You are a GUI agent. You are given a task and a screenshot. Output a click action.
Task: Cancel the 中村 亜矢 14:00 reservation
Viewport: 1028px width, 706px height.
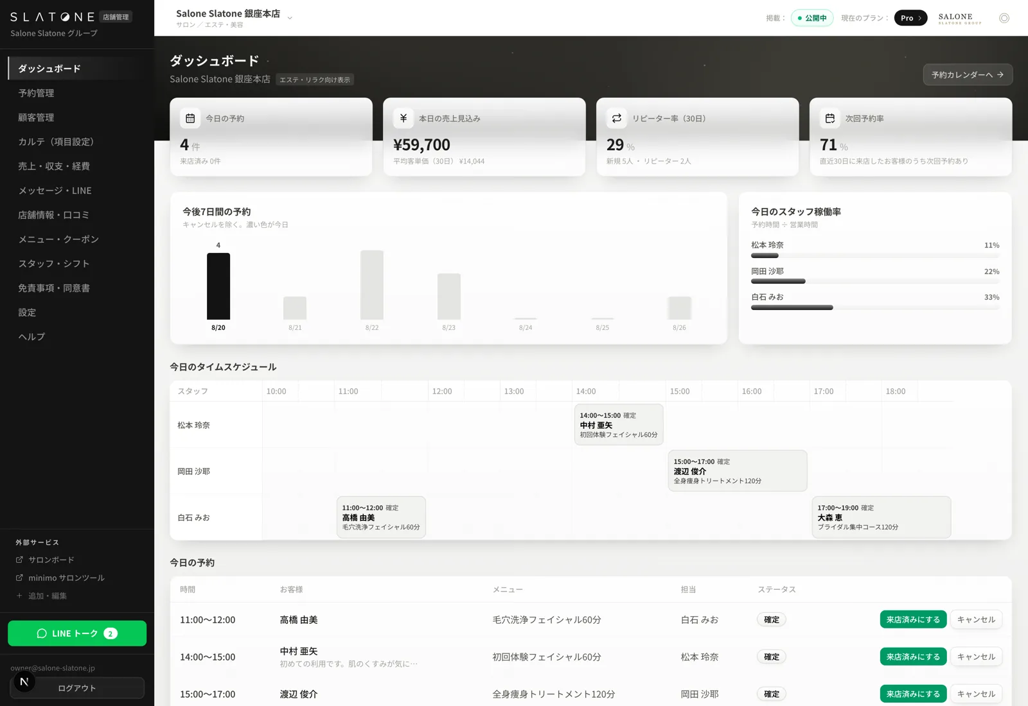pyautogui.click(x=976, y=657)
